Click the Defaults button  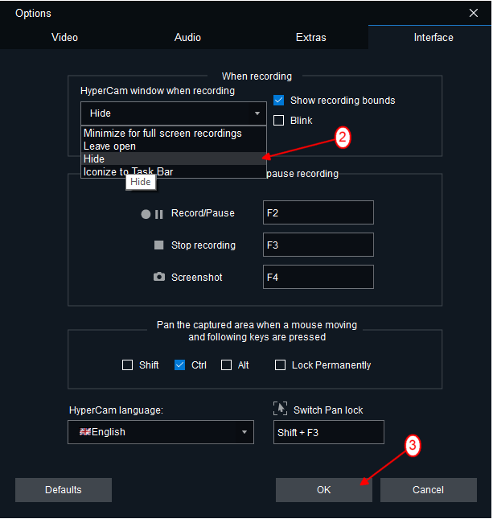click(x=64, y=490)
